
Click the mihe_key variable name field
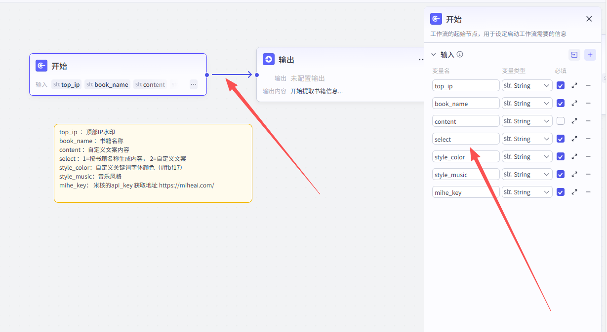pyautogui.click(x=466, y=192)
